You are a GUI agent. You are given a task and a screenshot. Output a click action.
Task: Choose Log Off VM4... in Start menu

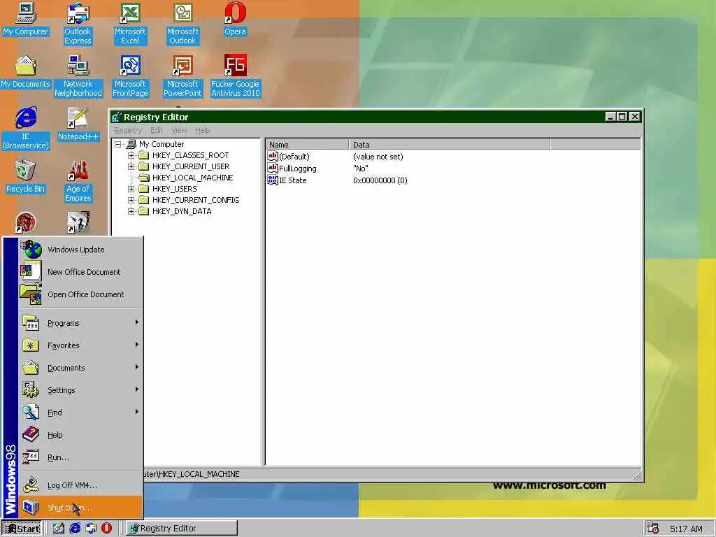click(x=81, y=485)
